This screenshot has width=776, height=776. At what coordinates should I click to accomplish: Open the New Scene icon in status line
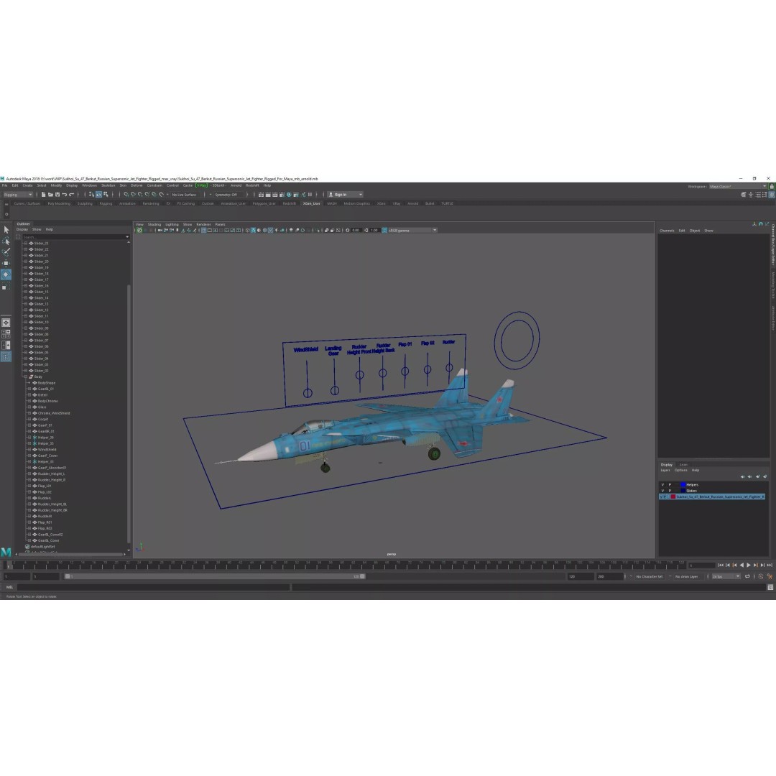(x=44, y=195)
